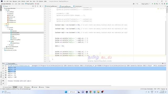Viewport: 168px width, 94px height.
Task: Select DeepCopyMain class in project tree
Action: pos(15,33)
